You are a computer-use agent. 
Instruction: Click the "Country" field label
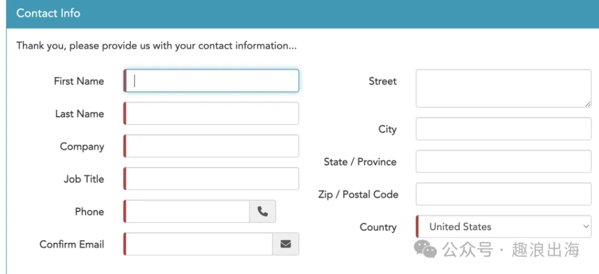click(x=378, y=227)
